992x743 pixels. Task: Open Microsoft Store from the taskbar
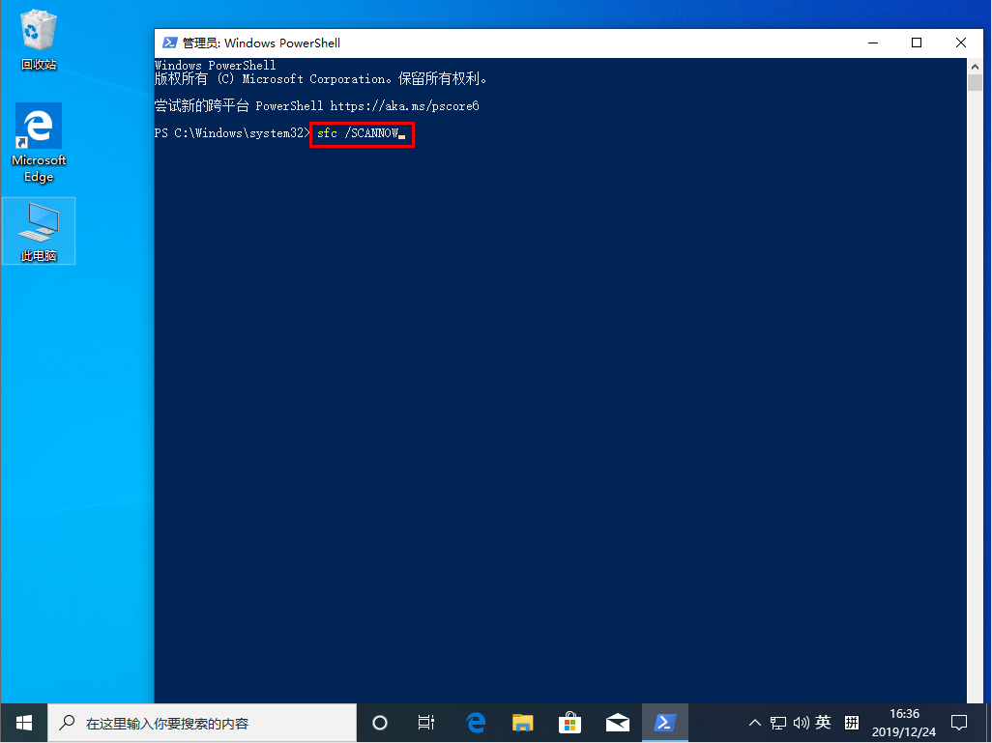[569, 722]
